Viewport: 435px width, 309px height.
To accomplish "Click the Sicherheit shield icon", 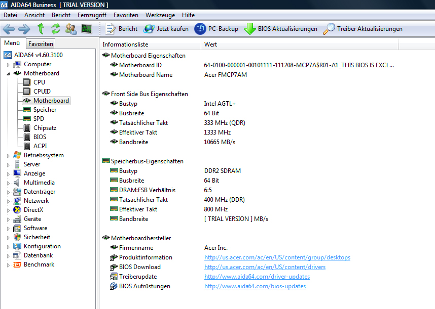I will tap(17, 237).
